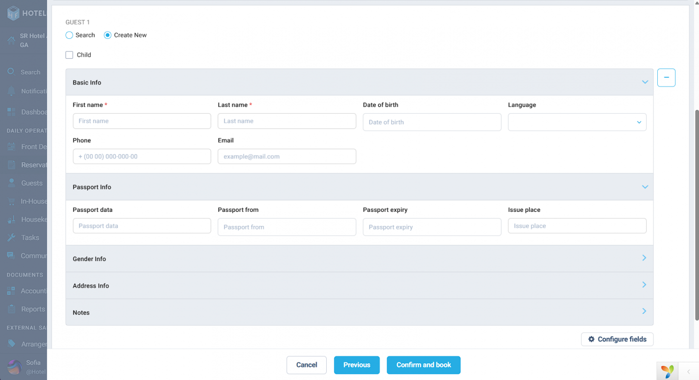699x380 pixels.
Task: Open the Accounting icon in sidebar
Action: (11, 291)
